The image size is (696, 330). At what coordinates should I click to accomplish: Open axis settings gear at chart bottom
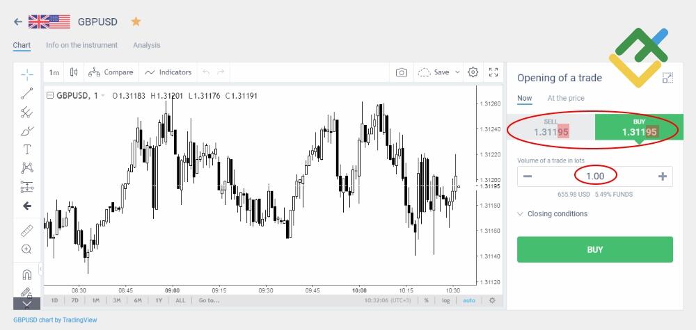click(x=492, y=300)
